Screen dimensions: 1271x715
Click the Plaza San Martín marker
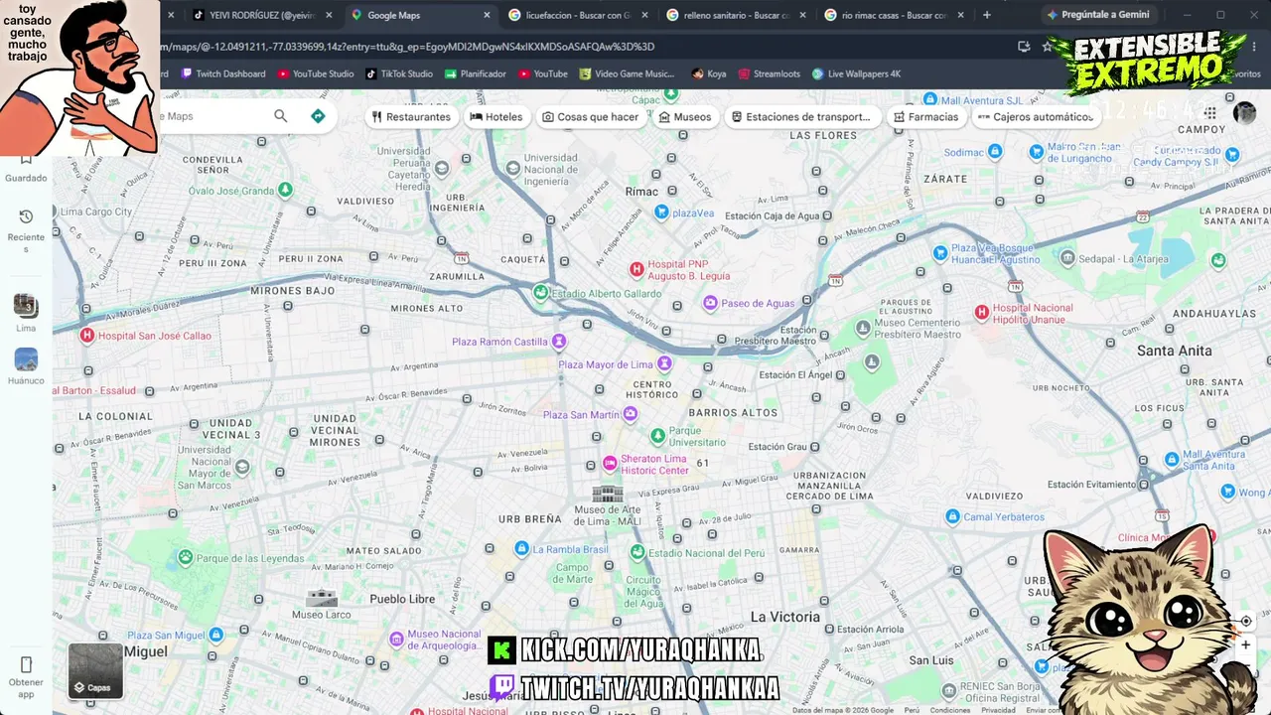632,415
